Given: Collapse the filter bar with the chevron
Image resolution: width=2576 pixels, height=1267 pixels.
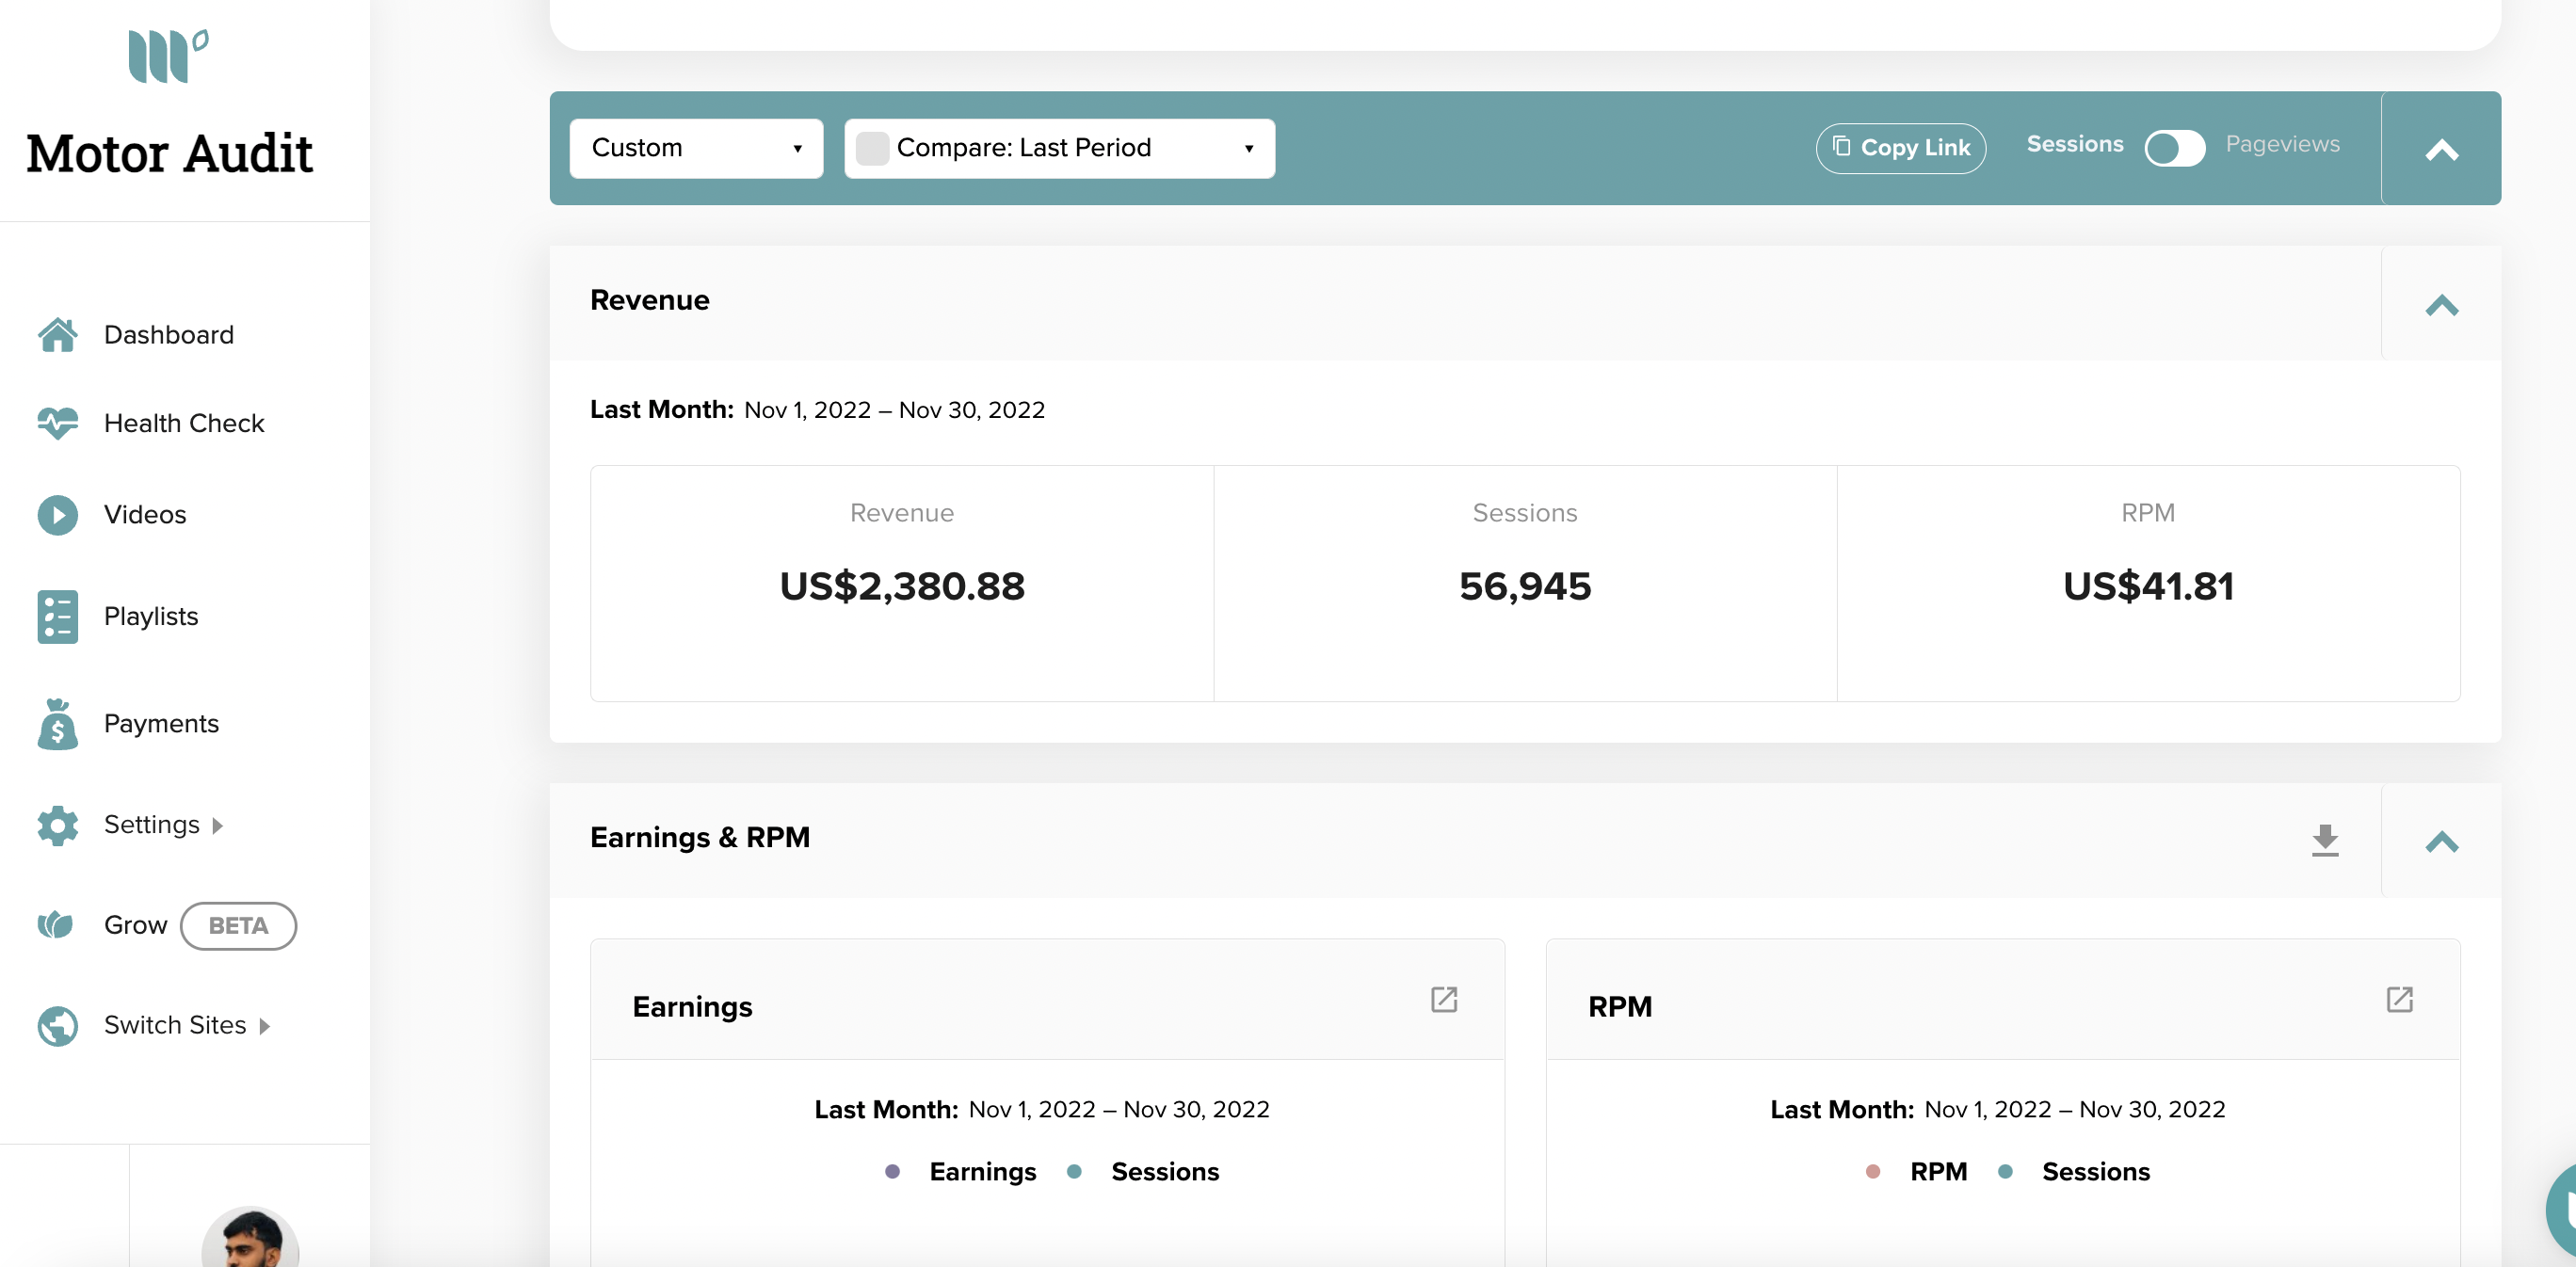Looking at the screenshot, I should tap(2441, 149).
